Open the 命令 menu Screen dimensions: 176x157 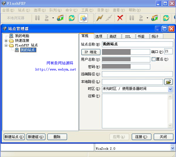(71, 10)
